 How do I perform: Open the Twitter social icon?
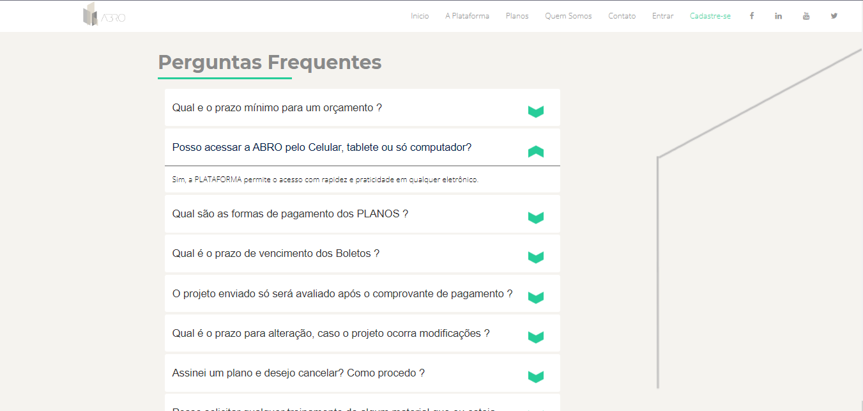[834, 16]
